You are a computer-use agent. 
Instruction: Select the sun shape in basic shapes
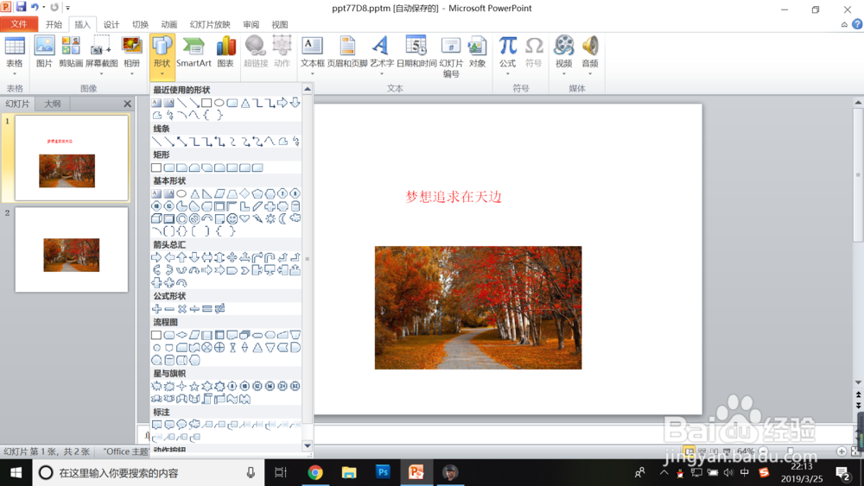pyautogui.click(x=270, y=219)
